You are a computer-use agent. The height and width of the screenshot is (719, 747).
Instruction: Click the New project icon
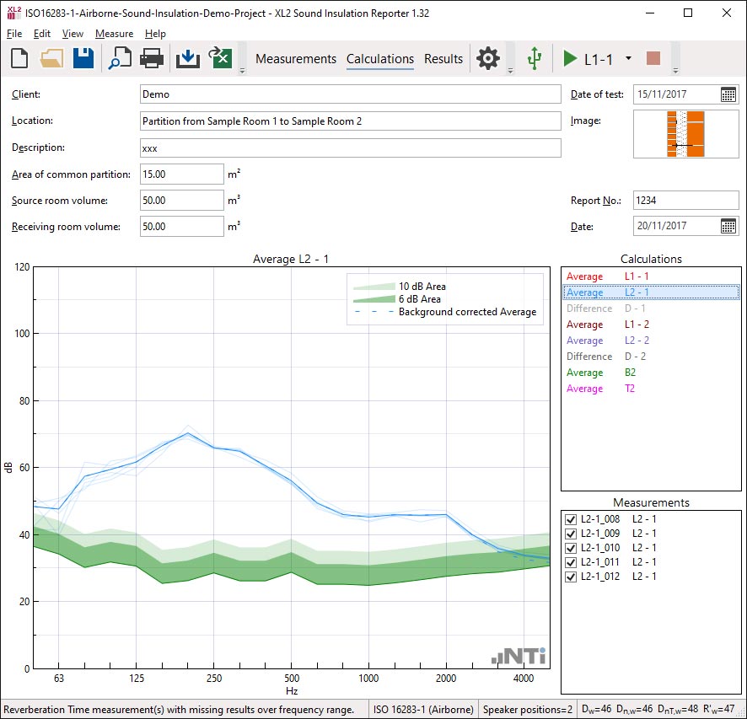[x=20, y=58]
